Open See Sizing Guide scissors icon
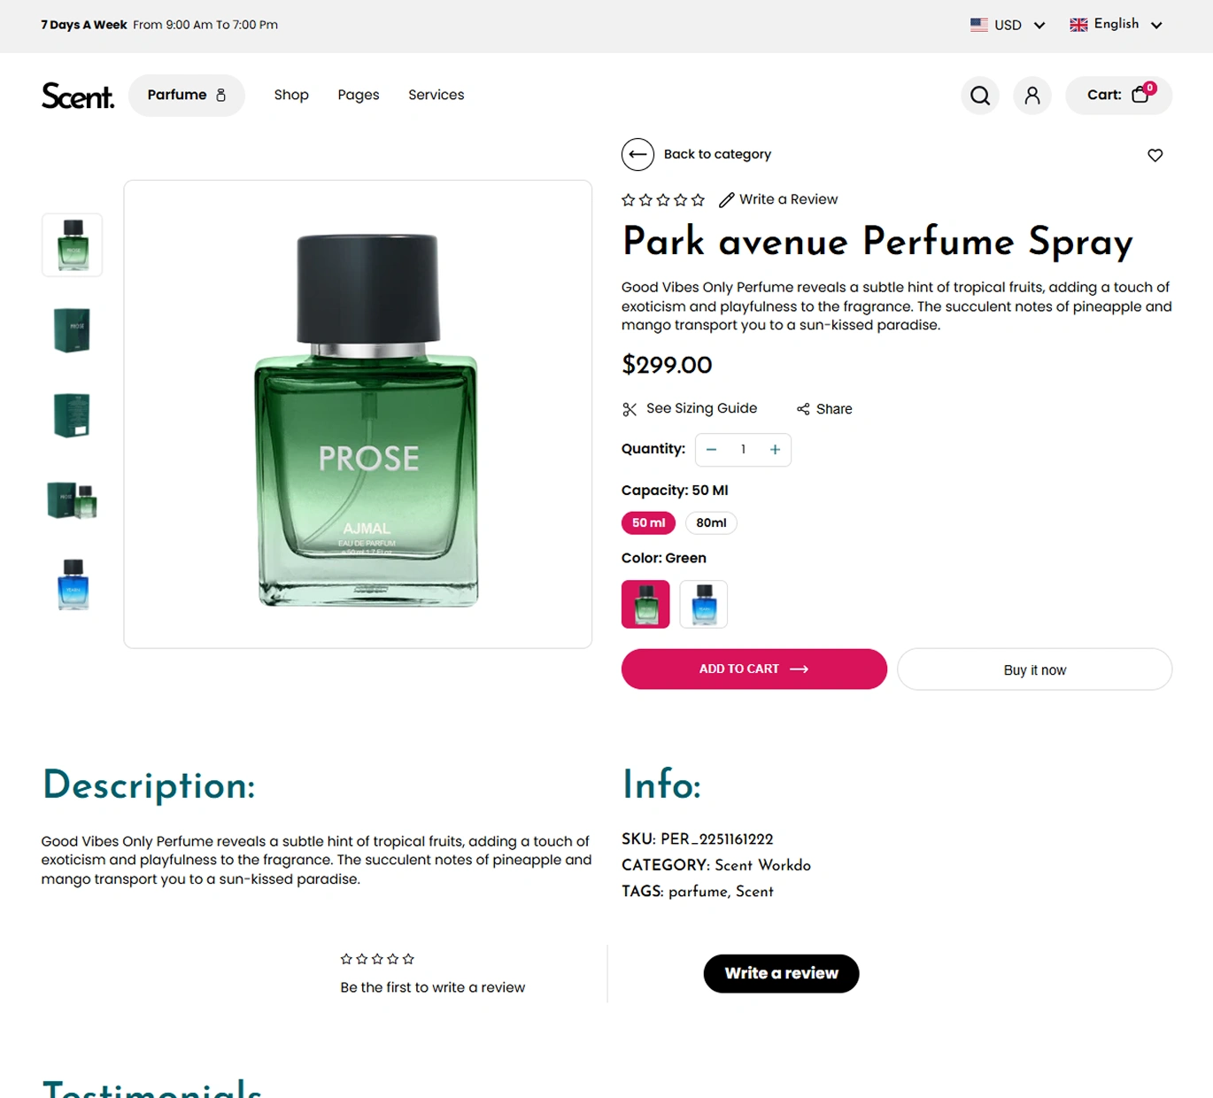Screen dimensions: 1213x1098 pyautogui.click(x=630, y=409)
